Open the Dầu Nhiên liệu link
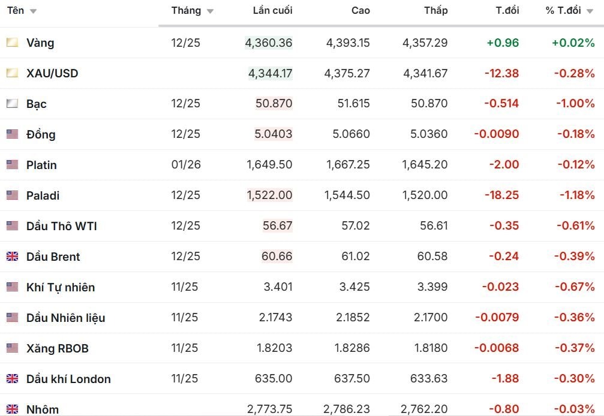 pos(65,318)
